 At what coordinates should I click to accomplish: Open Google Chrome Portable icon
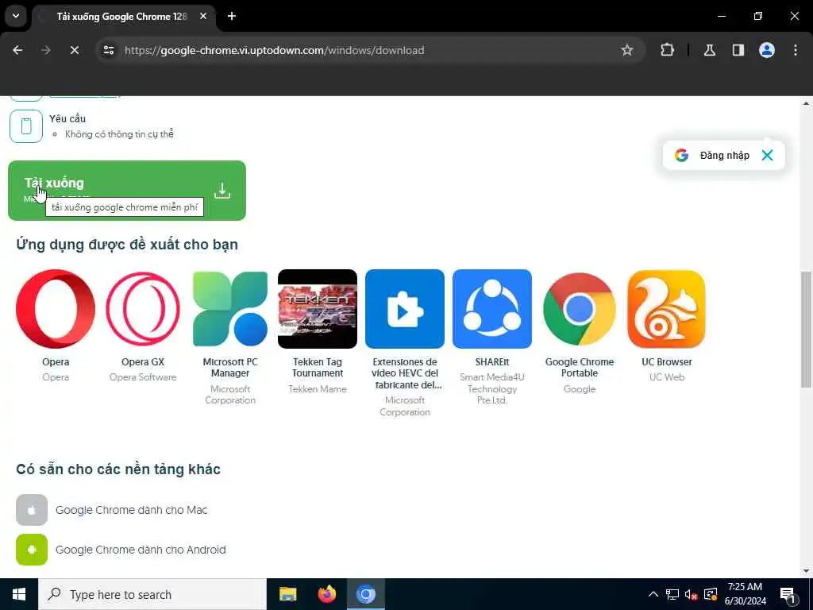point(580,309)
